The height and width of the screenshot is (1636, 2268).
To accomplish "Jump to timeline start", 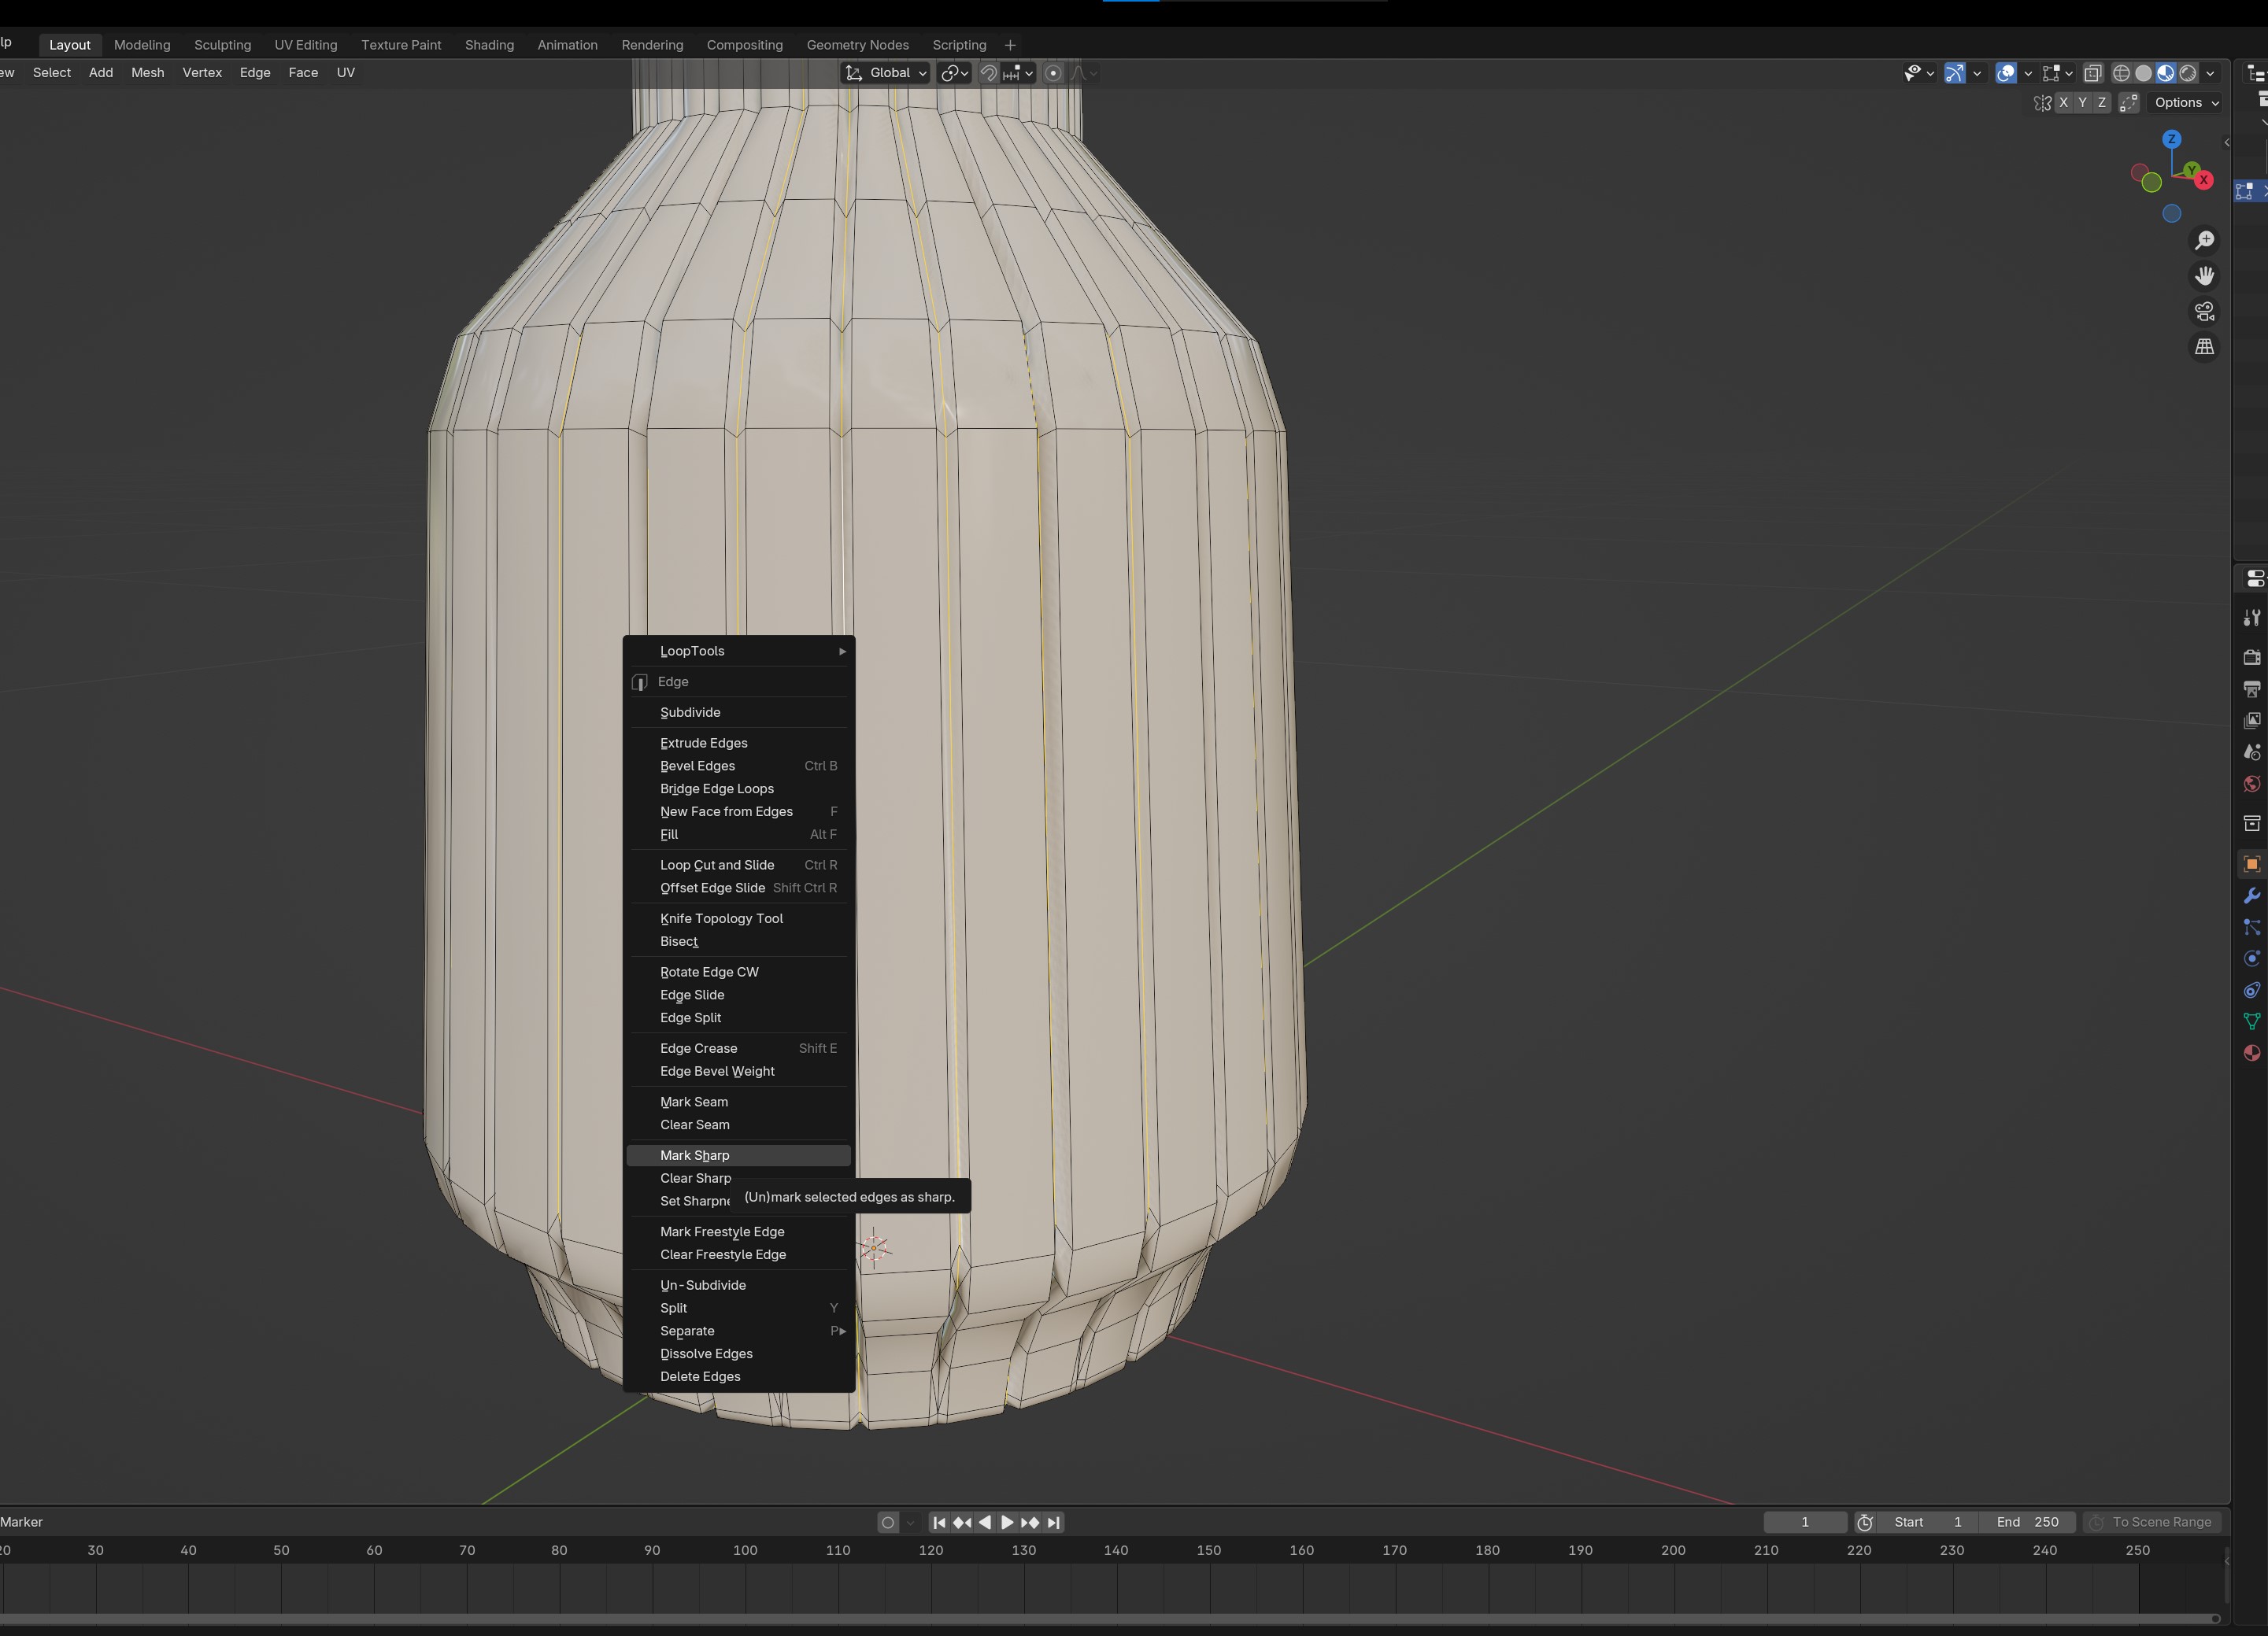I will [x=939, y=1522].
